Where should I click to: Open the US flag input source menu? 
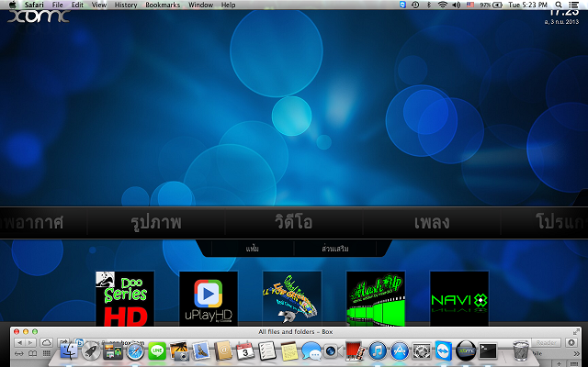click(x=470, y=5)
